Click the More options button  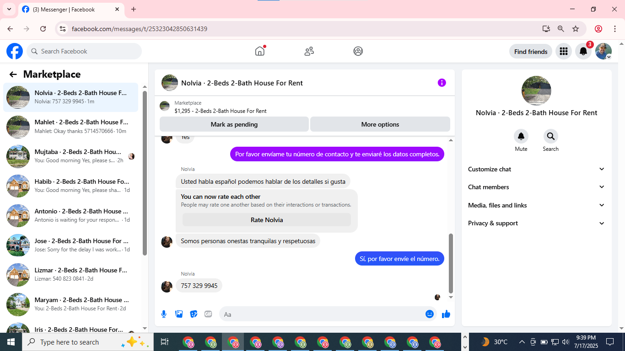pyautogui.click(x=380, y=124)
